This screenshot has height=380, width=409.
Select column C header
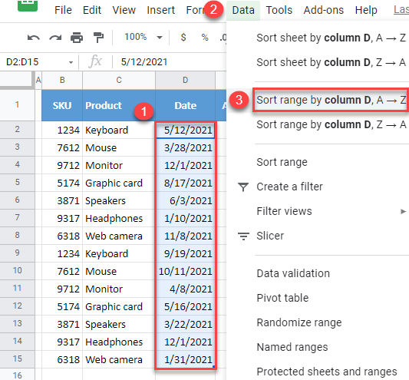119,80
